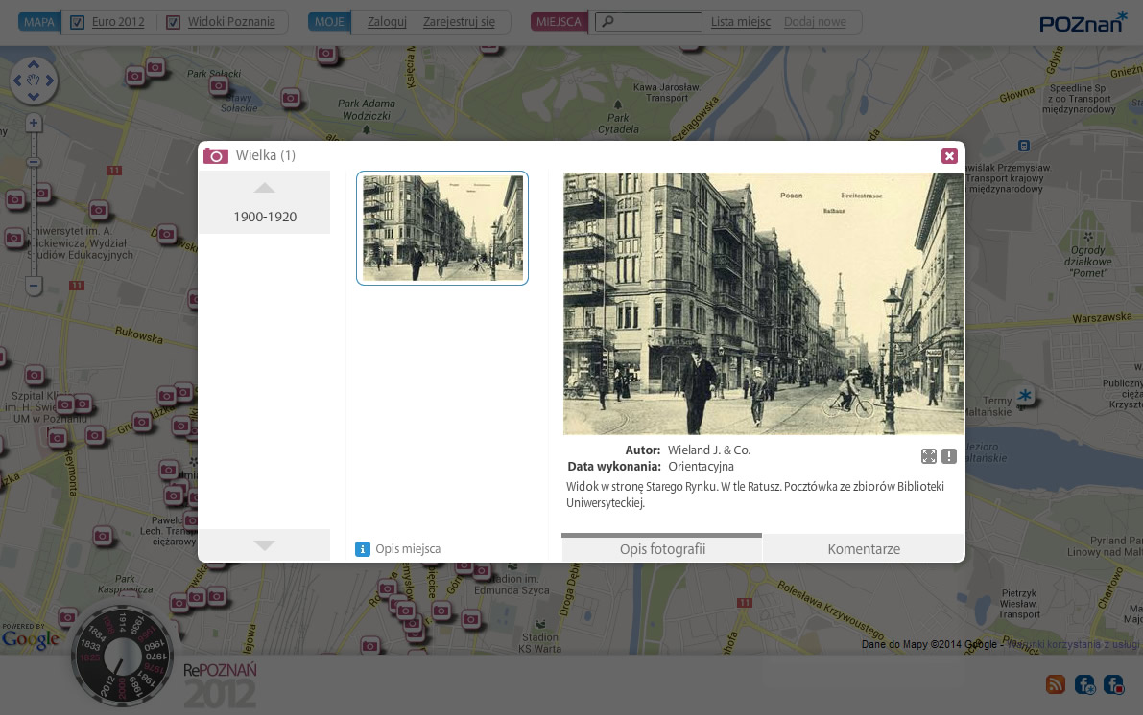Close the Wielka photo popup

tap(949, 156)
